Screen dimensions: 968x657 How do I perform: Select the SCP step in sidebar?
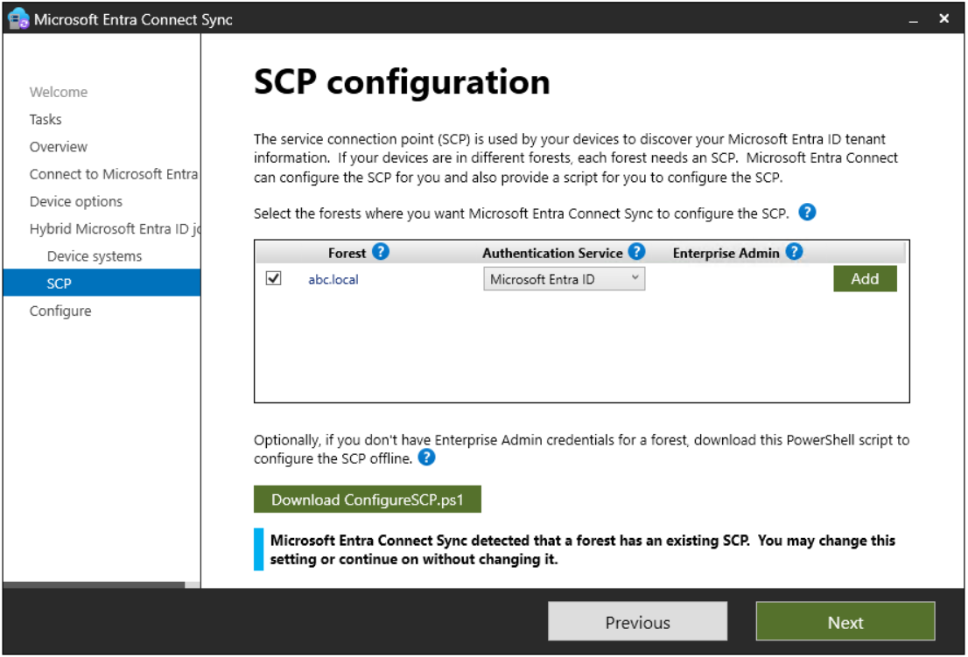point(102,283)
